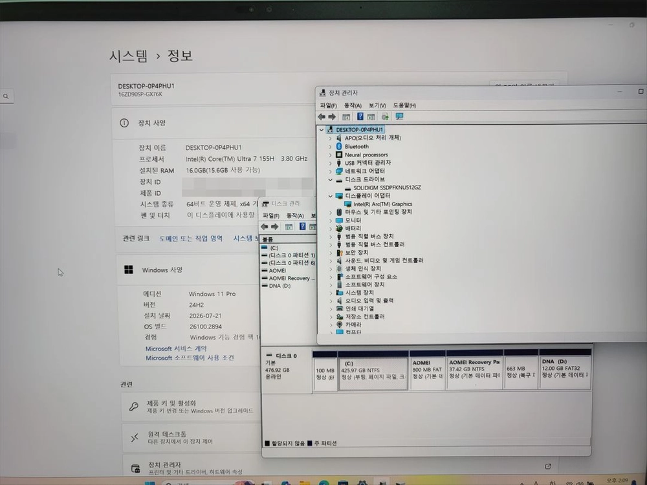Open Help icon in Disk Management toolbar

[x=302, y=226]
